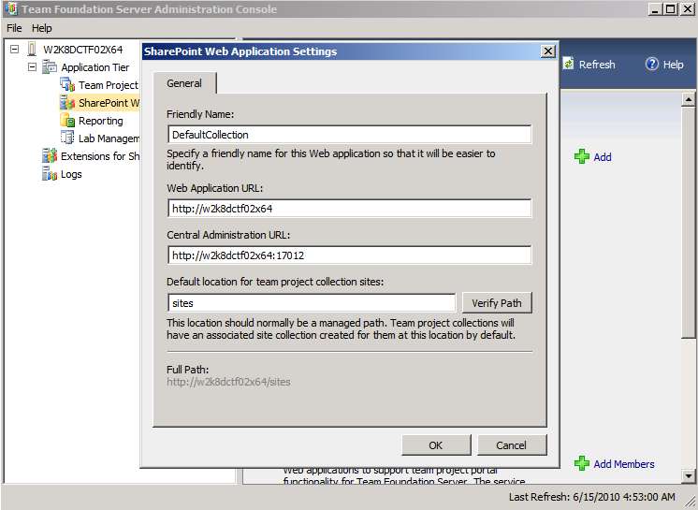
Task: Click the Add Members link
Action: pos(624,464)
